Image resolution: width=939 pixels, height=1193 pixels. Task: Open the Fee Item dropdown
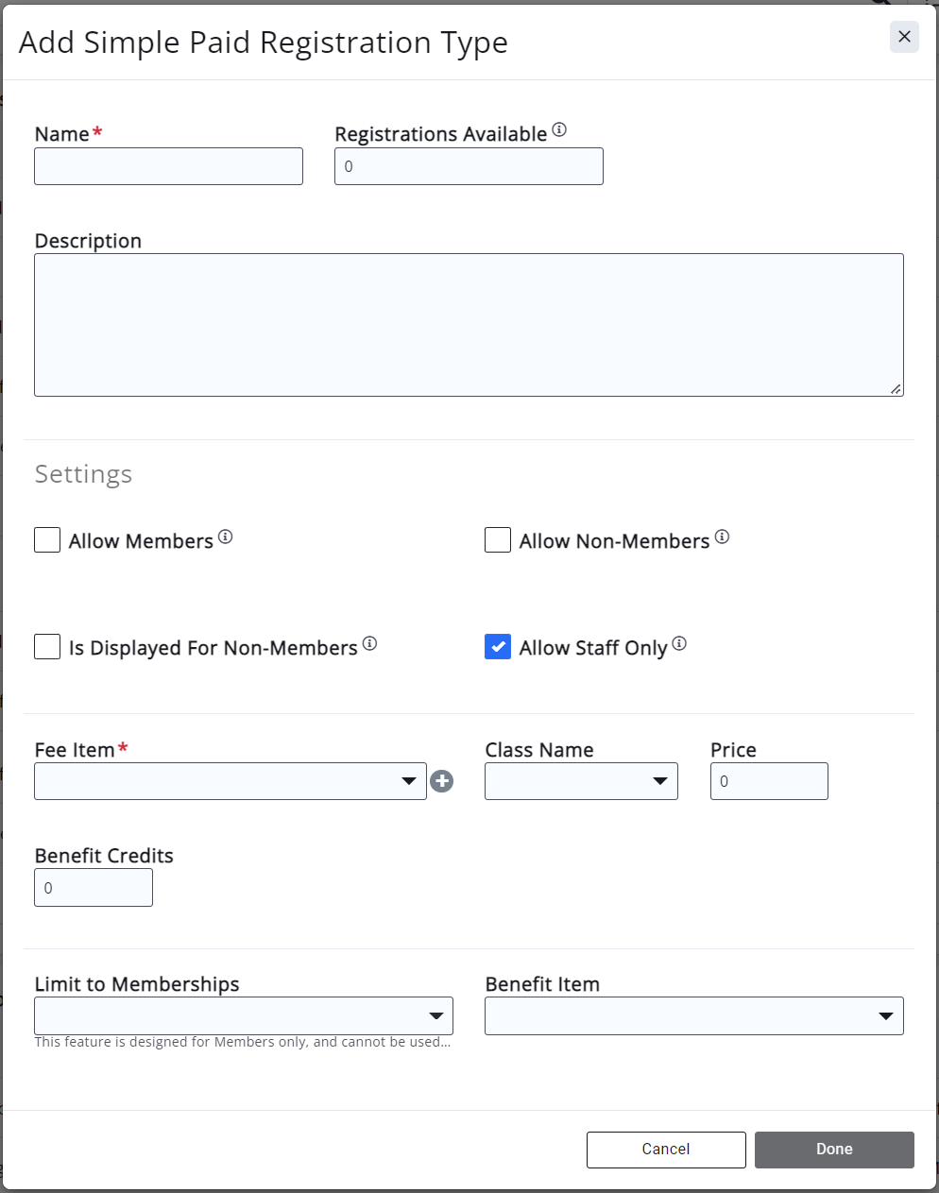(x=230, y=781)
